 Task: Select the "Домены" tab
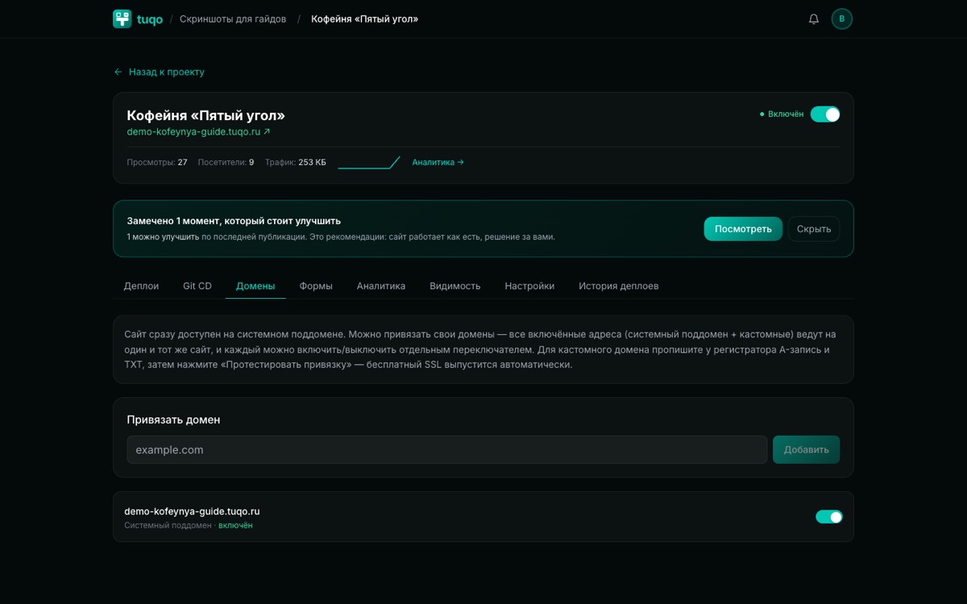point(255,286)
